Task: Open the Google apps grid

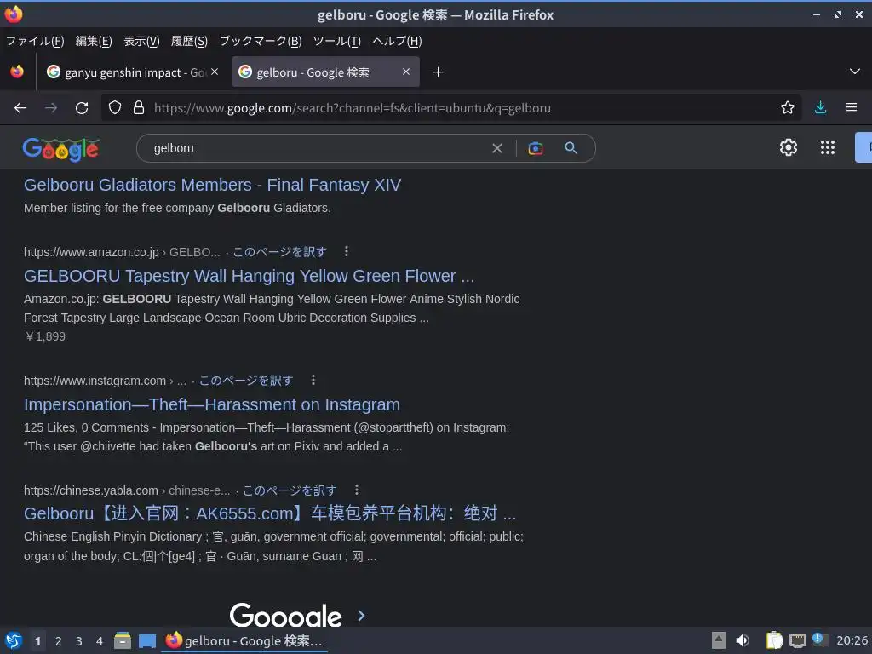Action: [x=828, y=147]
